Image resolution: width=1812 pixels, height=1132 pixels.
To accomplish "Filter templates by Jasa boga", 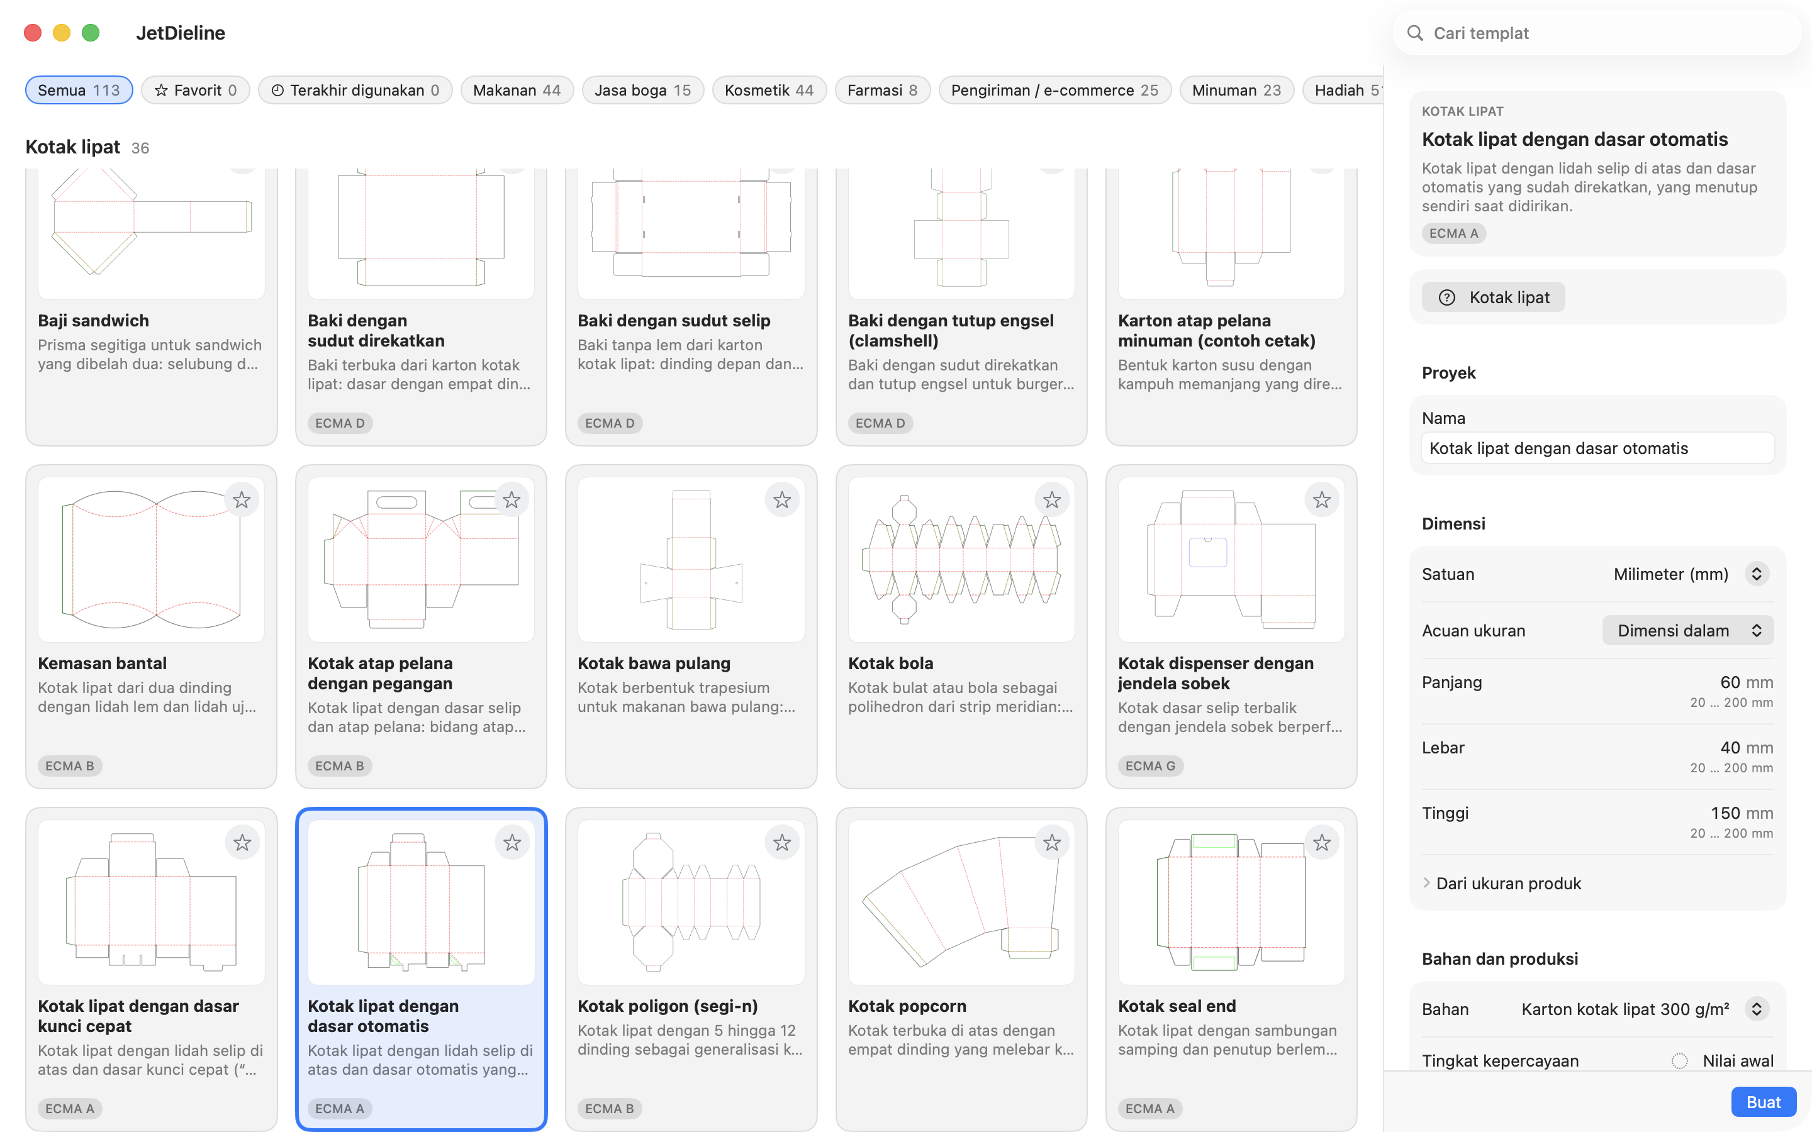I will (642, 91).
